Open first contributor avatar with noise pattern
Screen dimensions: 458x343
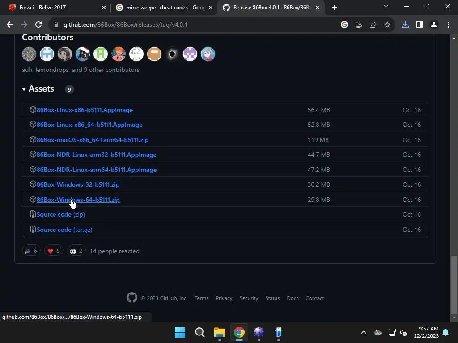[29, 54]
